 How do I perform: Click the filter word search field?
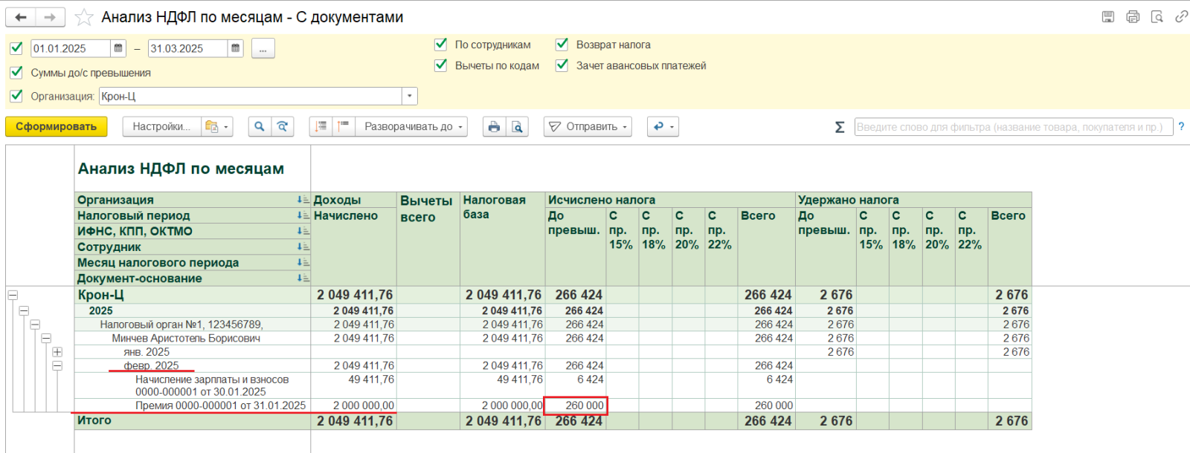[1012, 127]
